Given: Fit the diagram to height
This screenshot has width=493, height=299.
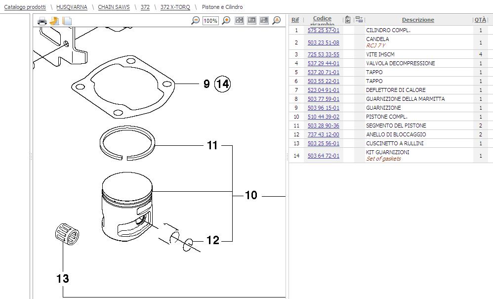Looking at the screenshot, I should click(x=264, y=20).
